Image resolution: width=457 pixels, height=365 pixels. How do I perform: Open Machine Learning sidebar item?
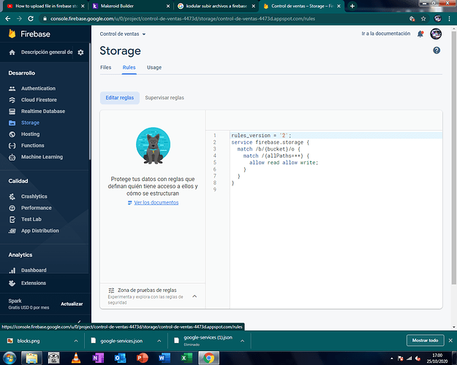[42, 157]
